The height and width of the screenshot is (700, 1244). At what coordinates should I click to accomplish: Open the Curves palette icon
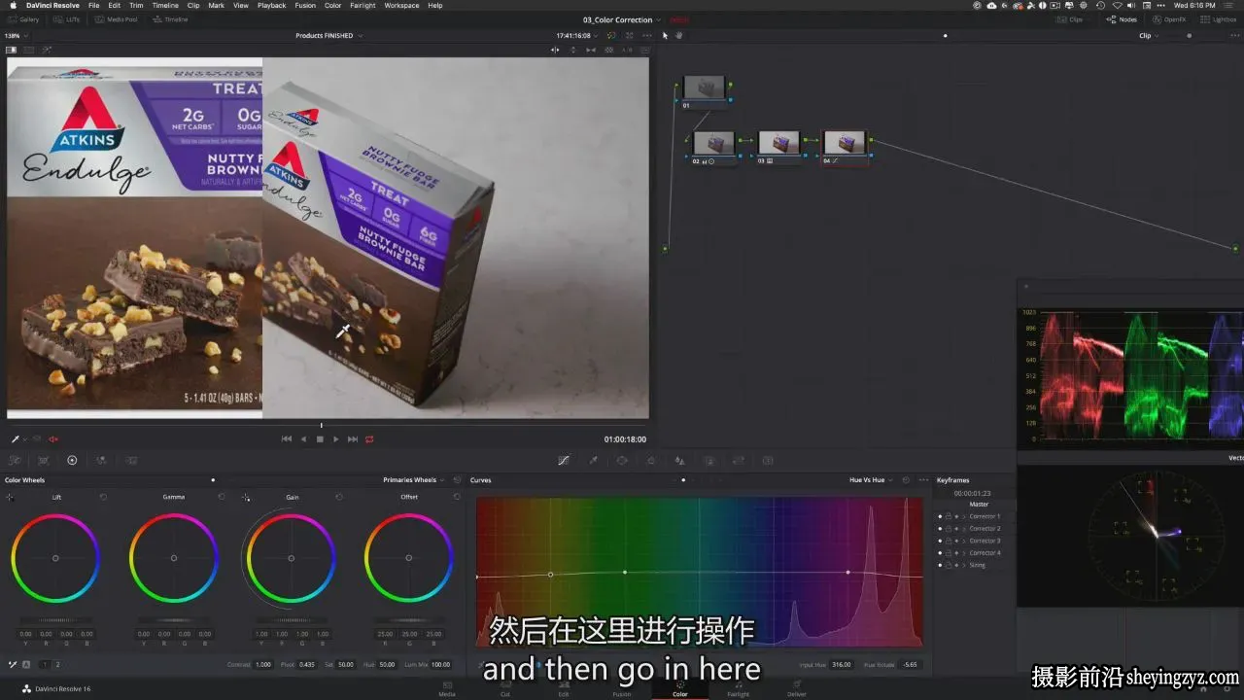pyautogui.click(x=564, y=460)
